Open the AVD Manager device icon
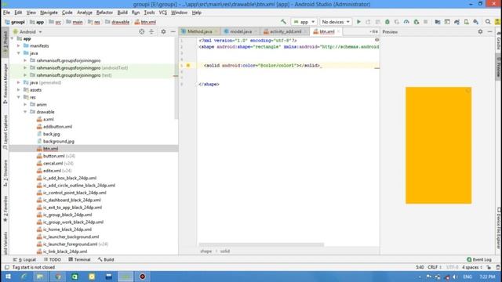 coord(467,22)
